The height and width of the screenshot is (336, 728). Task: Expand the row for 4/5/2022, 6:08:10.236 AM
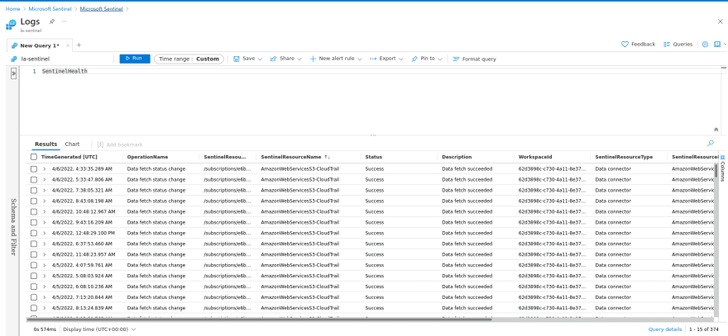[45, 286]
